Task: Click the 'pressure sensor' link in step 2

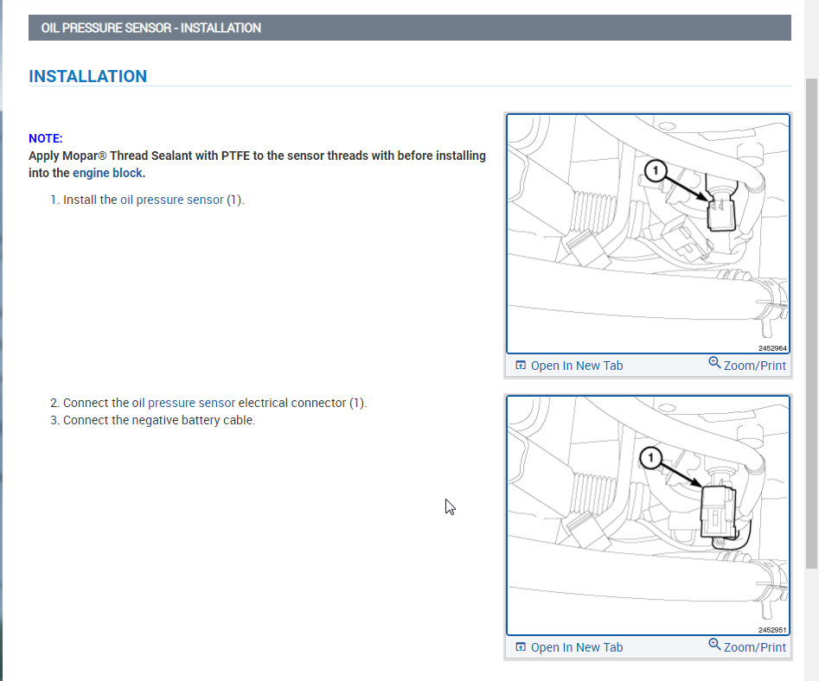Action: pos(192,403)
